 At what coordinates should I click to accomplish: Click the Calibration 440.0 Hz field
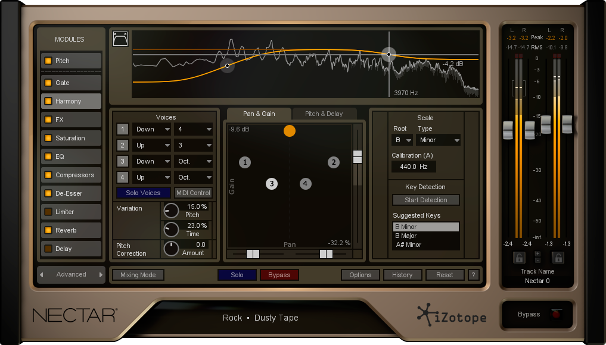[414, 167]
